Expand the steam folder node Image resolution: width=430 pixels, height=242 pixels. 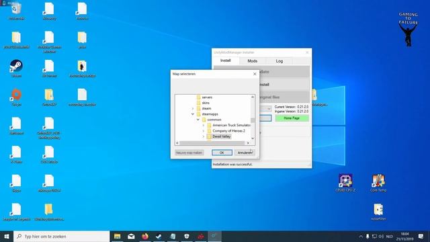coord(193,109)
